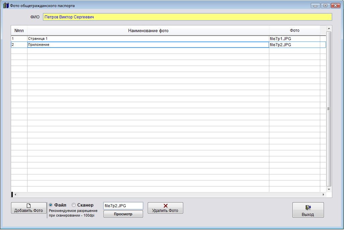Viewport: 344px width, 230px height.
Task: Maximize the passport photo window
Action: click(325, 6)
